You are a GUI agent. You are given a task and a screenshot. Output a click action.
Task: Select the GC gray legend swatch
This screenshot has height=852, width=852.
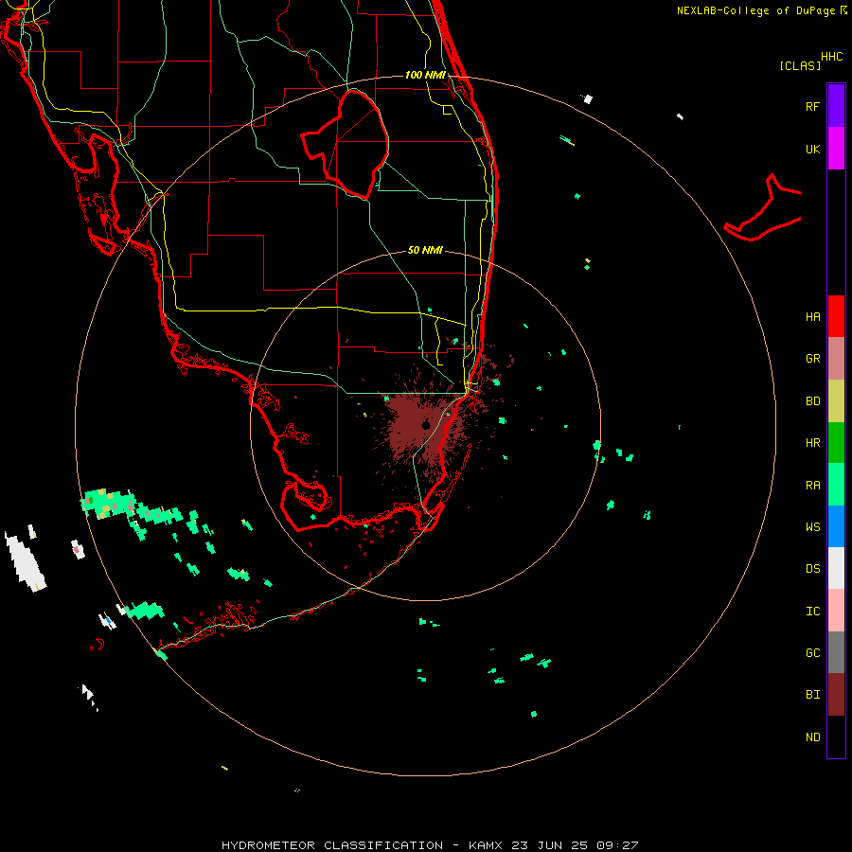coord(836,652)
